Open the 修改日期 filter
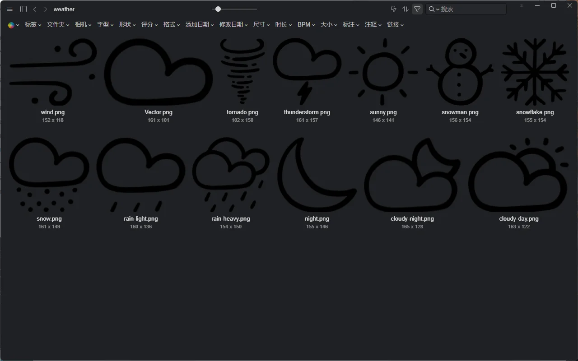Viewport: 578px width, 361px height. [233, 25]
